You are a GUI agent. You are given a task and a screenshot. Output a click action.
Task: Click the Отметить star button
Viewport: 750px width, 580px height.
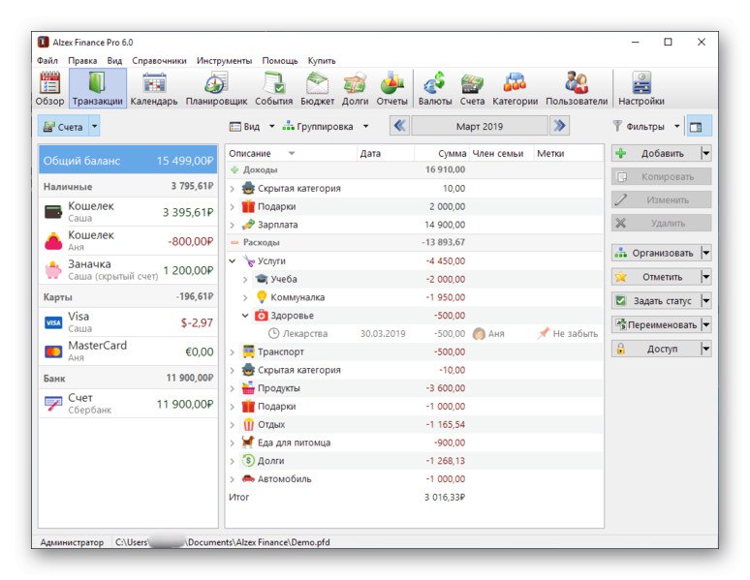click(x=656, y=277)
